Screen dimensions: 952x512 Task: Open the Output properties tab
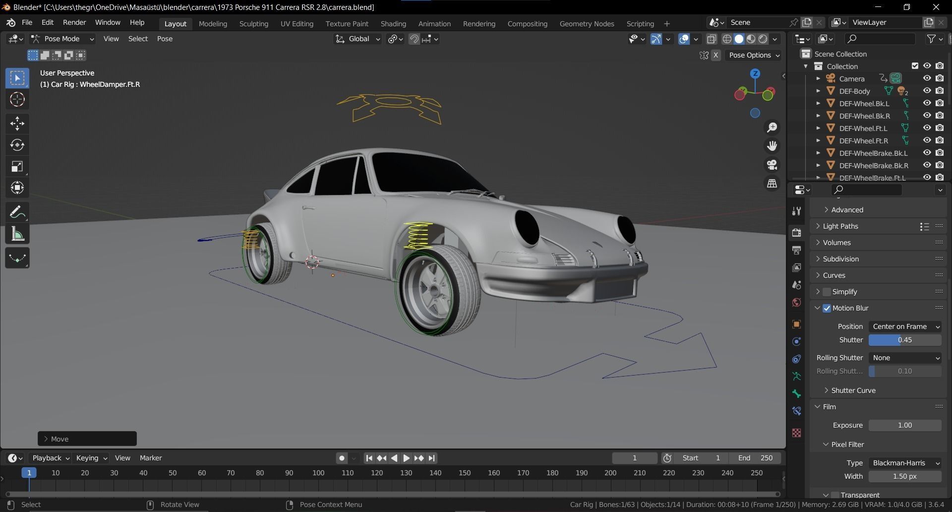coord(797,250)
